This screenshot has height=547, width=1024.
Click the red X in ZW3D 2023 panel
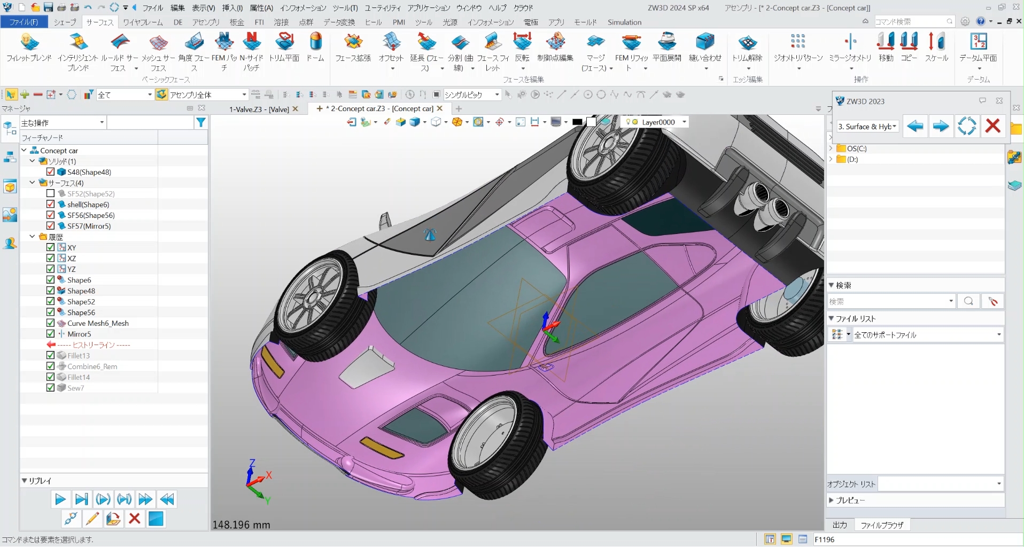tap(993, 127)
